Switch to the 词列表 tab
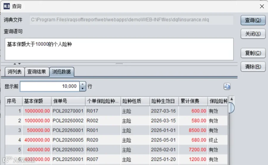This screenshot has width=268, height=165. (x=15, y=72)
